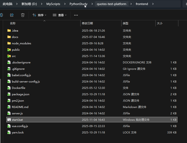This screenshot has height=143, width=187.
Task: Select the vue.config.js file
Action: point(20,126)
